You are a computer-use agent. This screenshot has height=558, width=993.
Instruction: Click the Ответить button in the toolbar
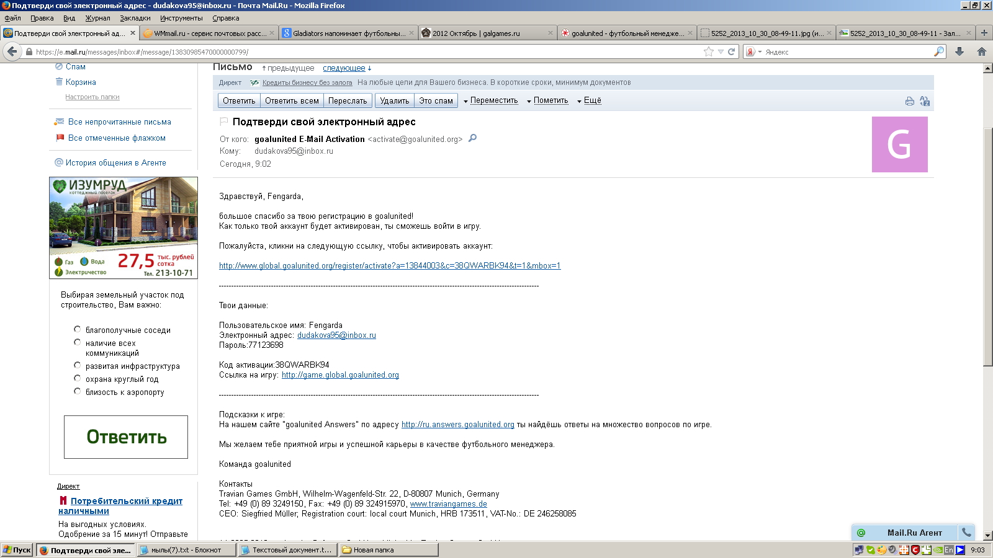[x=239, y=100]
